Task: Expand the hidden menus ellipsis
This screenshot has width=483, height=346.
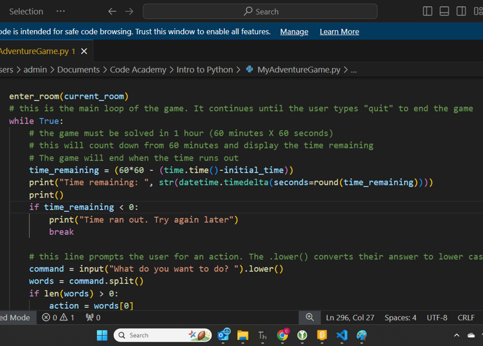Action: [x=60, y=11]
